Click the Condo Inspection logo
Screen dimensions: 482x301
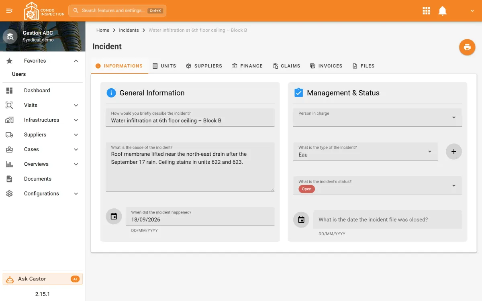pos(44,11)
